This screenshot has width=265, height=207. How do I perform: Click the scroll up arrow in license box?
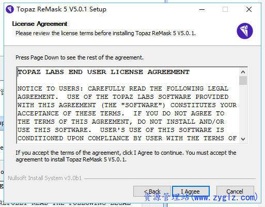pos(243,72)
